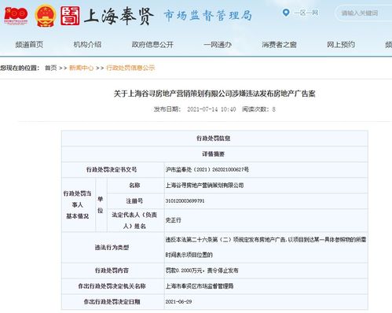Viewport: 392px width, 313px height.
Task: Focus the keyword search input field
Action: 365,13
